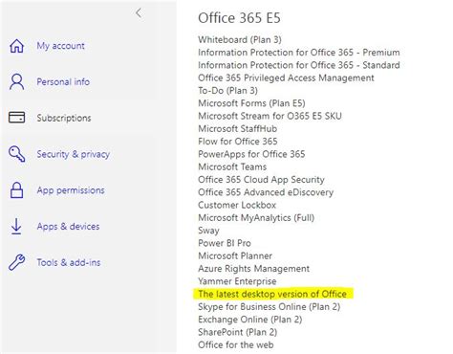Select Information Protection for Office 365 - Standard
The image size is (453, 354).
pyautogui.click(x=299, y=65)
